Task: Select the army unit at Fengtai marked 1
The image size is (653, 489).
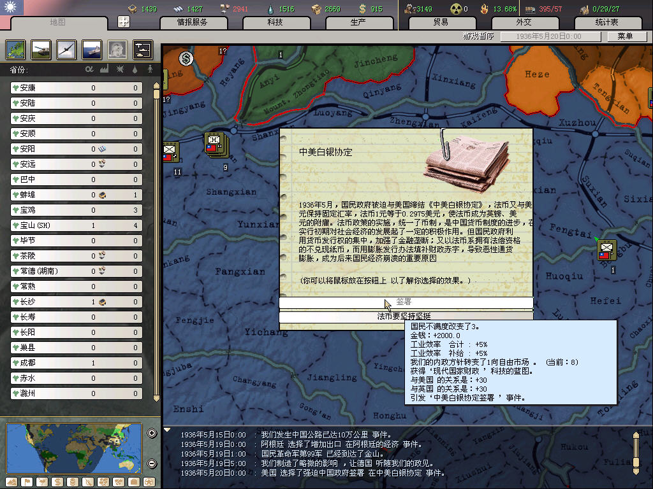Action: 607,250
